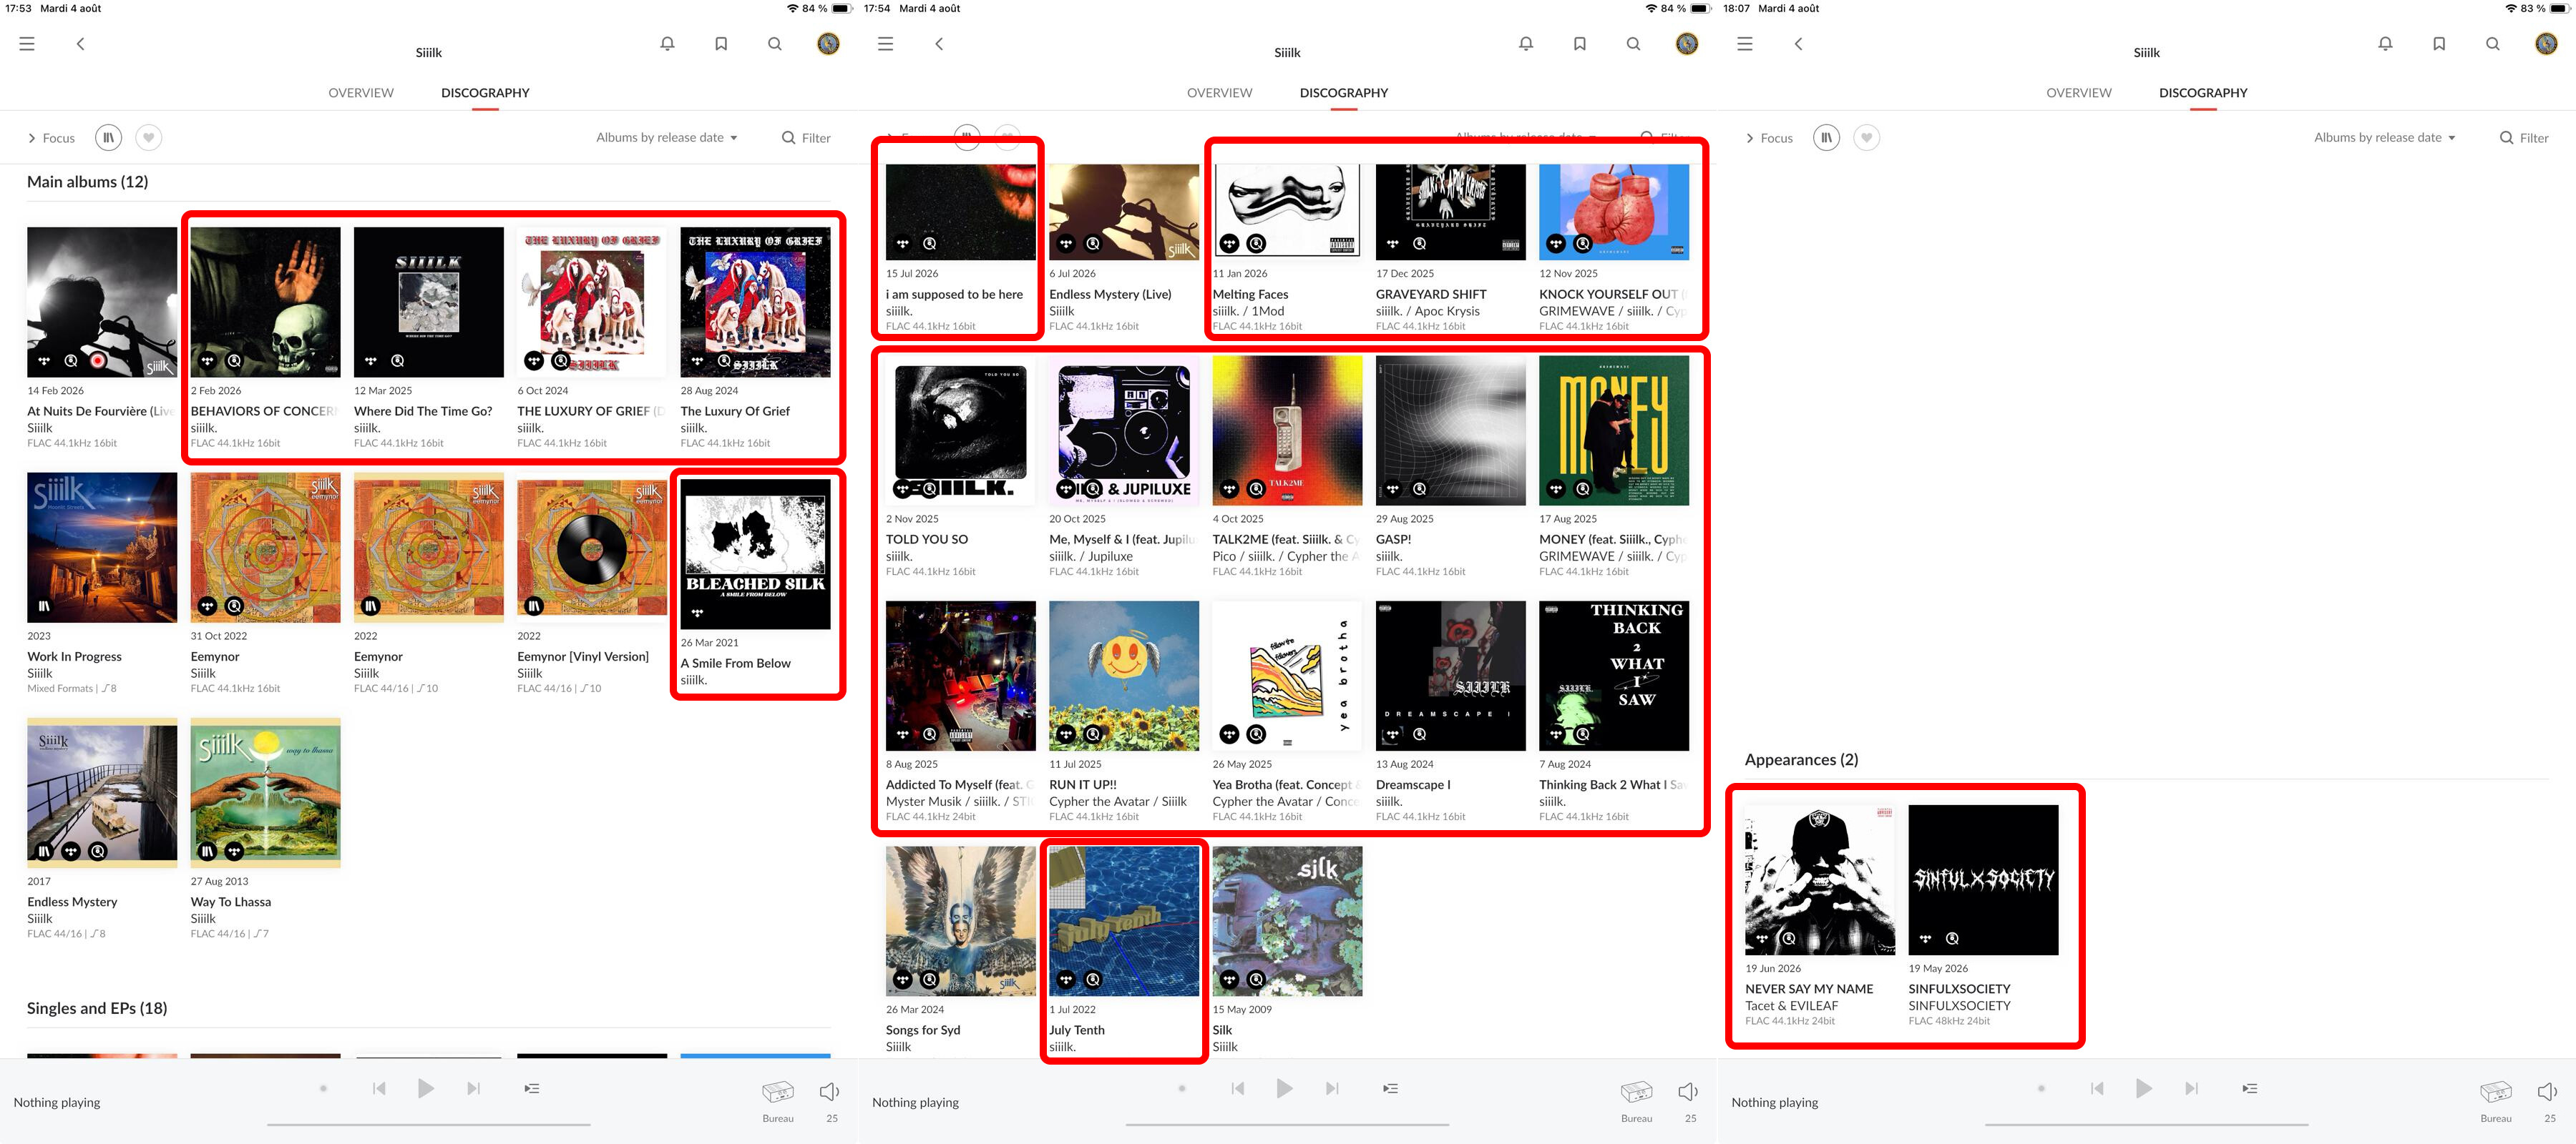Open the profile avatar in the right panel

[2546, 44]
